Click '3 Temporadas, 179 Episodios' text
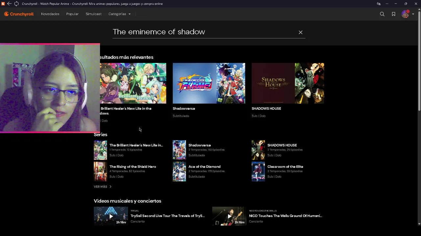Image resolution: width=421 pixels, height=236 pixels. 207,171
